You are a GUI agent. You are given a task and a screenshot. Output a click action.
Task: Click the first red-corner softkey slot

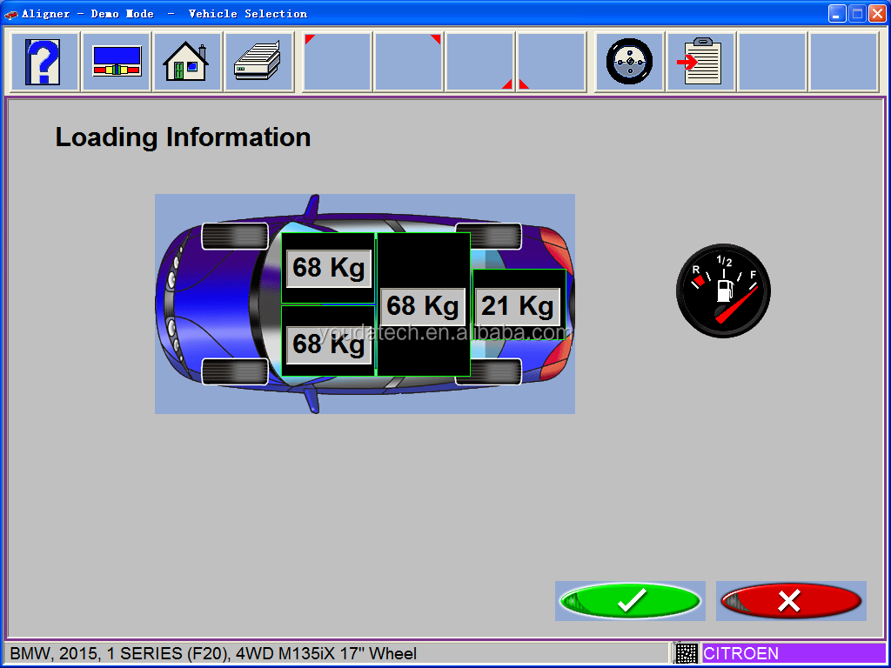click(x=336, y=61)
